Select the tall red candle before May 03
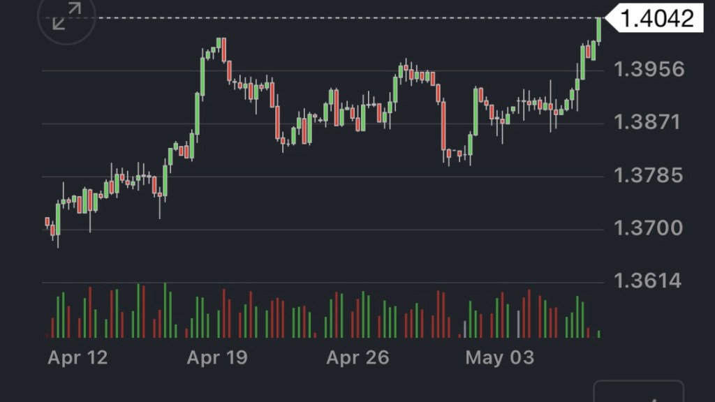The height and width of the screenshot is (402, 715). pos(443,126)
